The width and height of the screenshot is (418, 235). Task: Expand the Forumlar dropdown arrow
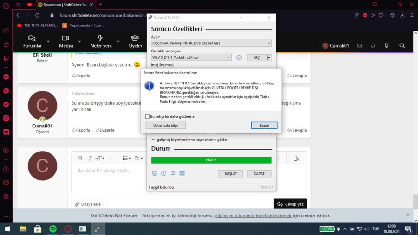48,42
